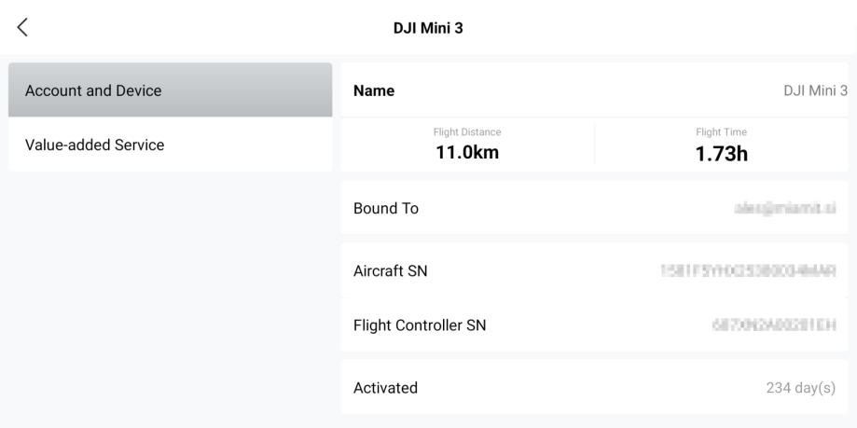Click the Aircraft SN label
The height and width of the screenshot is (428, 857).
click(x=390, y=271)
